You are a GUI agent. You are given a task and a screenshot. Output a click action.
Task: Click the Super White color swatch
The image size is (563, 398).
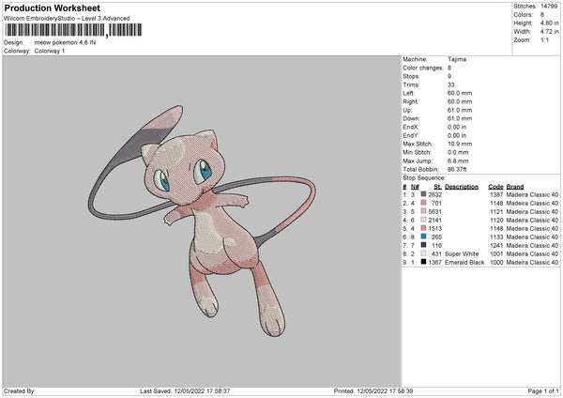point(423,253)
